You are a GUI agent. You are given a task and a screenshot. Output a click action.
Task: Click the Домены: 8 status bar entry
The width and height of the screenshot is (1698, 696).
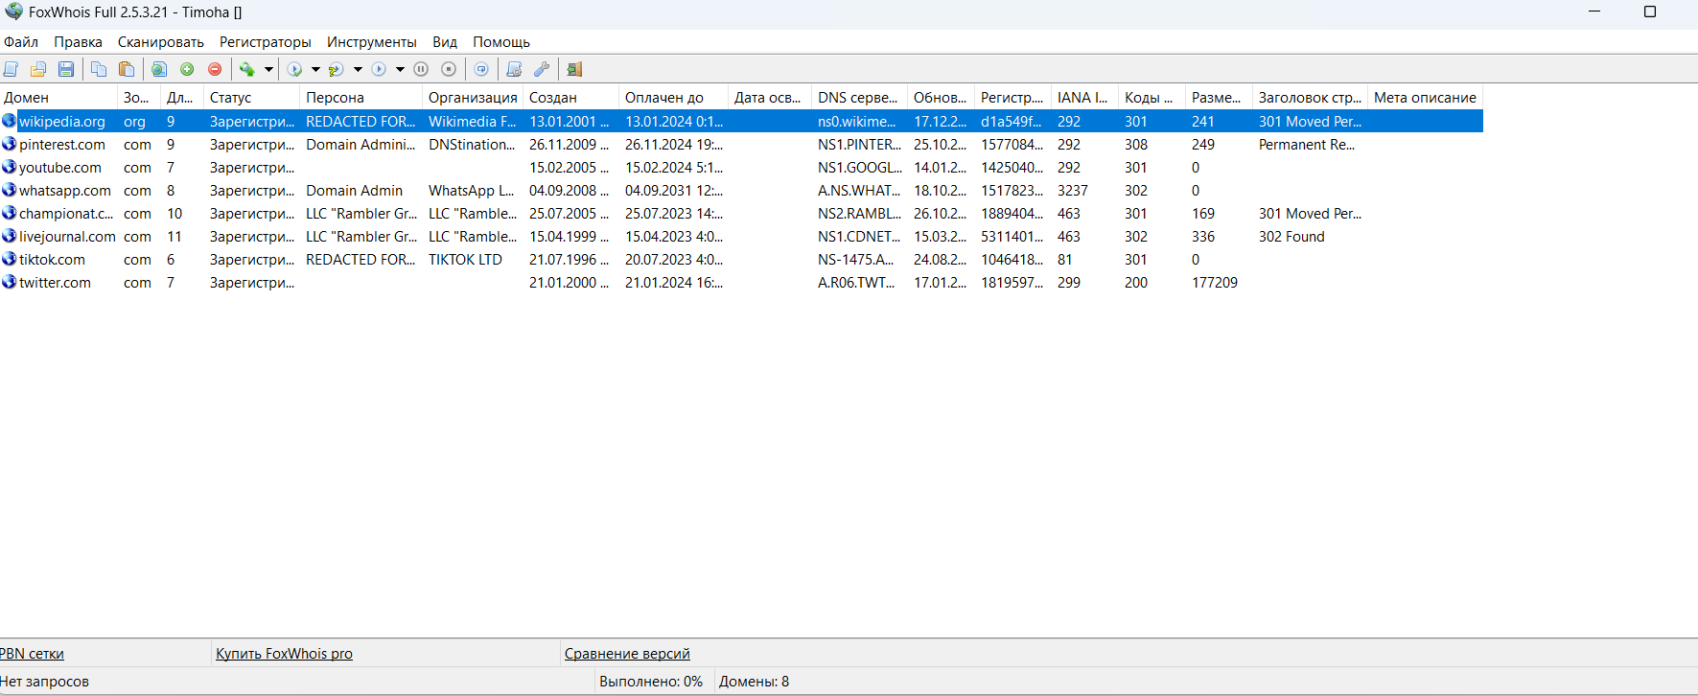(x=755, y=682)
